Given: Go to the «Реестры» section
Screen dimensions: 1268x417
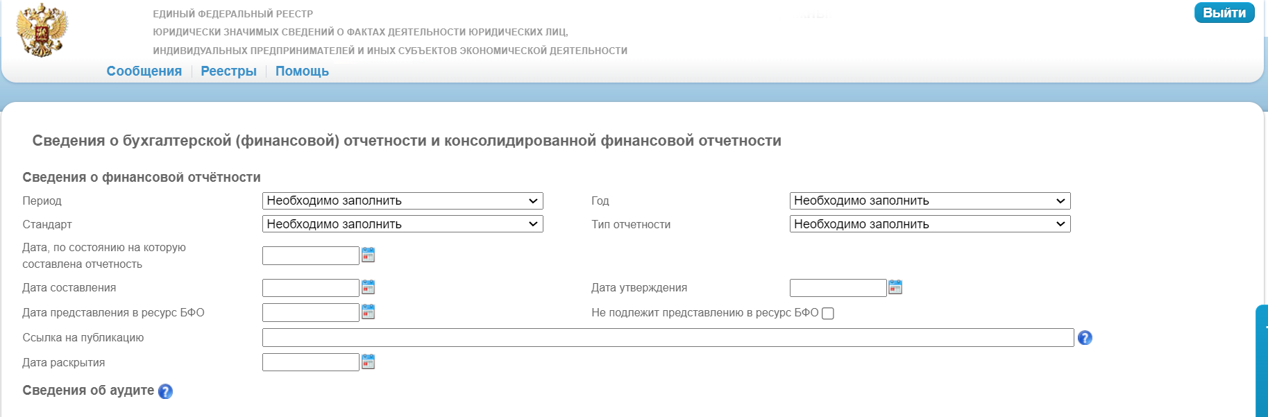Looking at the screenshot, I should click(228, 71).
